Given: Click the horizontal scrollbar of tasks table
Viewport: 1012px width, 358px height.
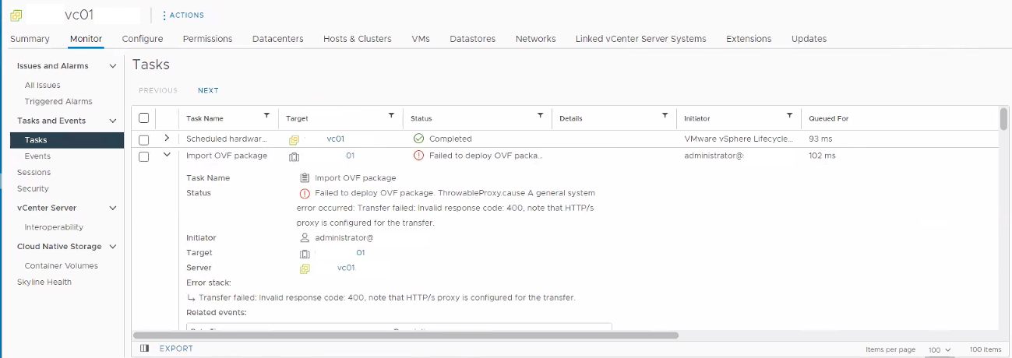Looking at the screenshot, I should pyautogui.click(x=406, y=335).
